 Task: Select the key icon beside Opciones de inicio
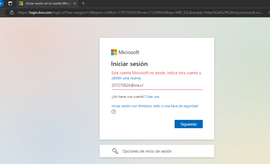(x=115, y=151)
